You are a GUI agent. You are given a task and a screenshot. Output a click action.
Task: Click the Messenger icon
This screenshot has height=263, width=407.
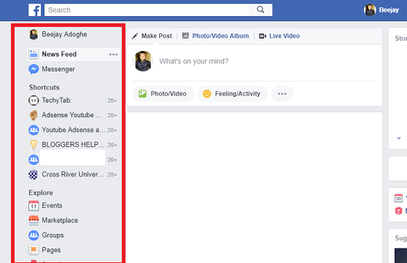pos(34,69)
